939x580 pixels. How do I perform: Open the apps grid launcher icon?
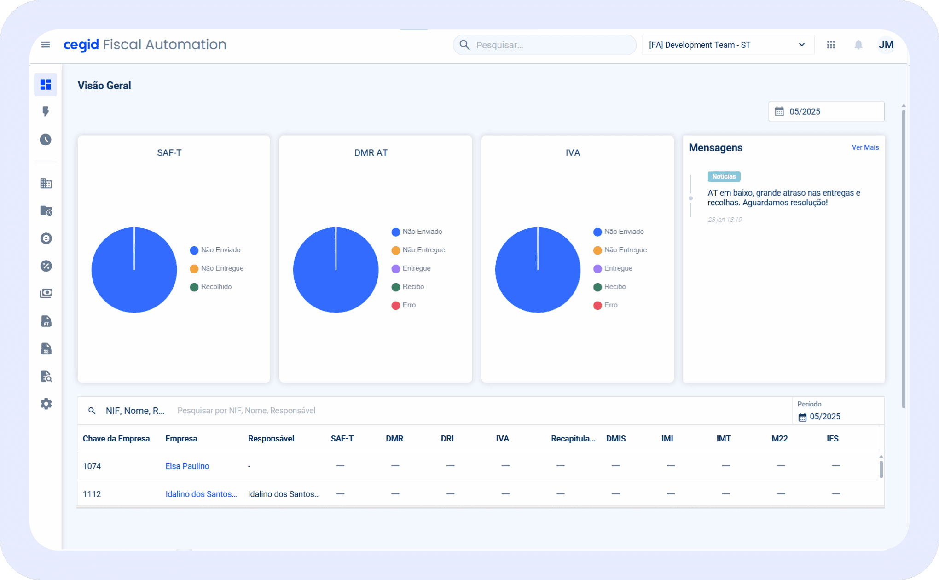click(x=831, y=45)
